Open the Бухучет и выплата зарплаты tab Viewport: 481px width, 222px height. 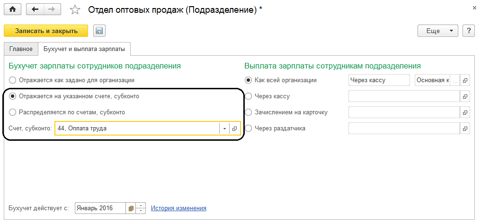84,49
